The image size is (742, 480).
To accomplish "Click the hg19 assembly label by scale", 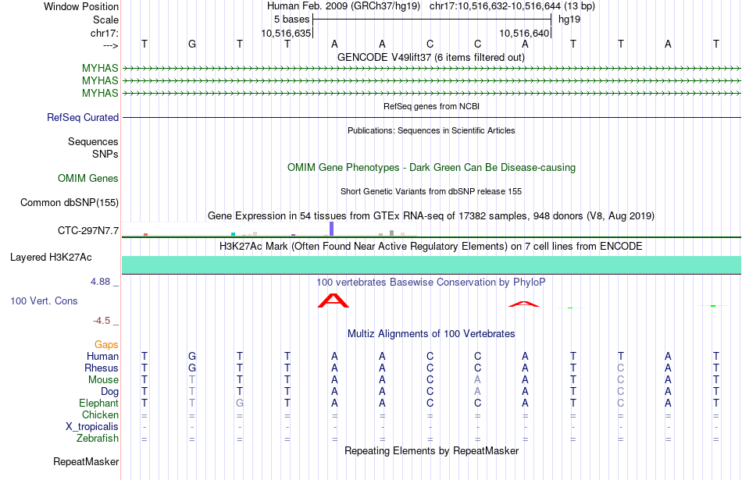I will (x=569, y=20).
